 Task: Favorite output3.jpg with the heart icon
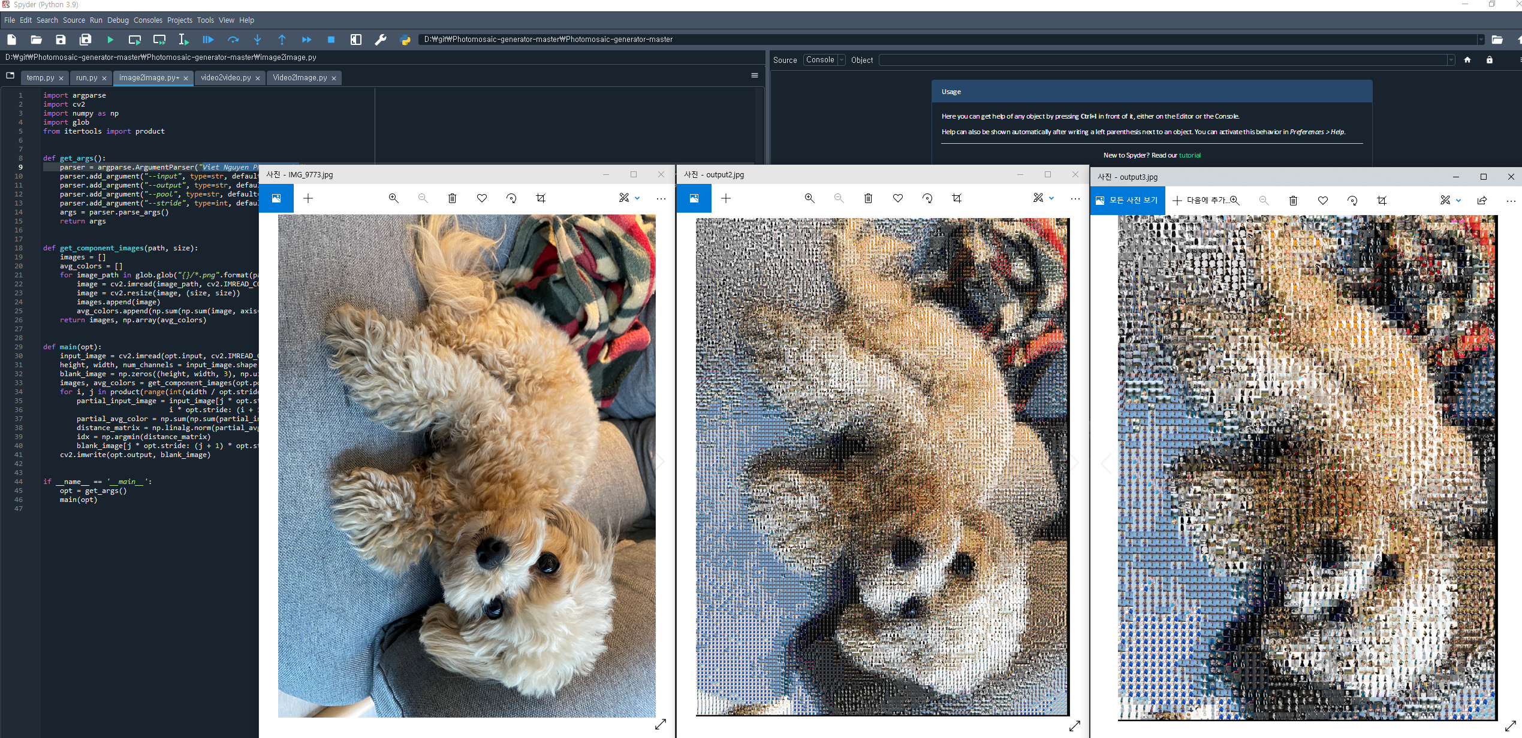tap(1322, 201)
